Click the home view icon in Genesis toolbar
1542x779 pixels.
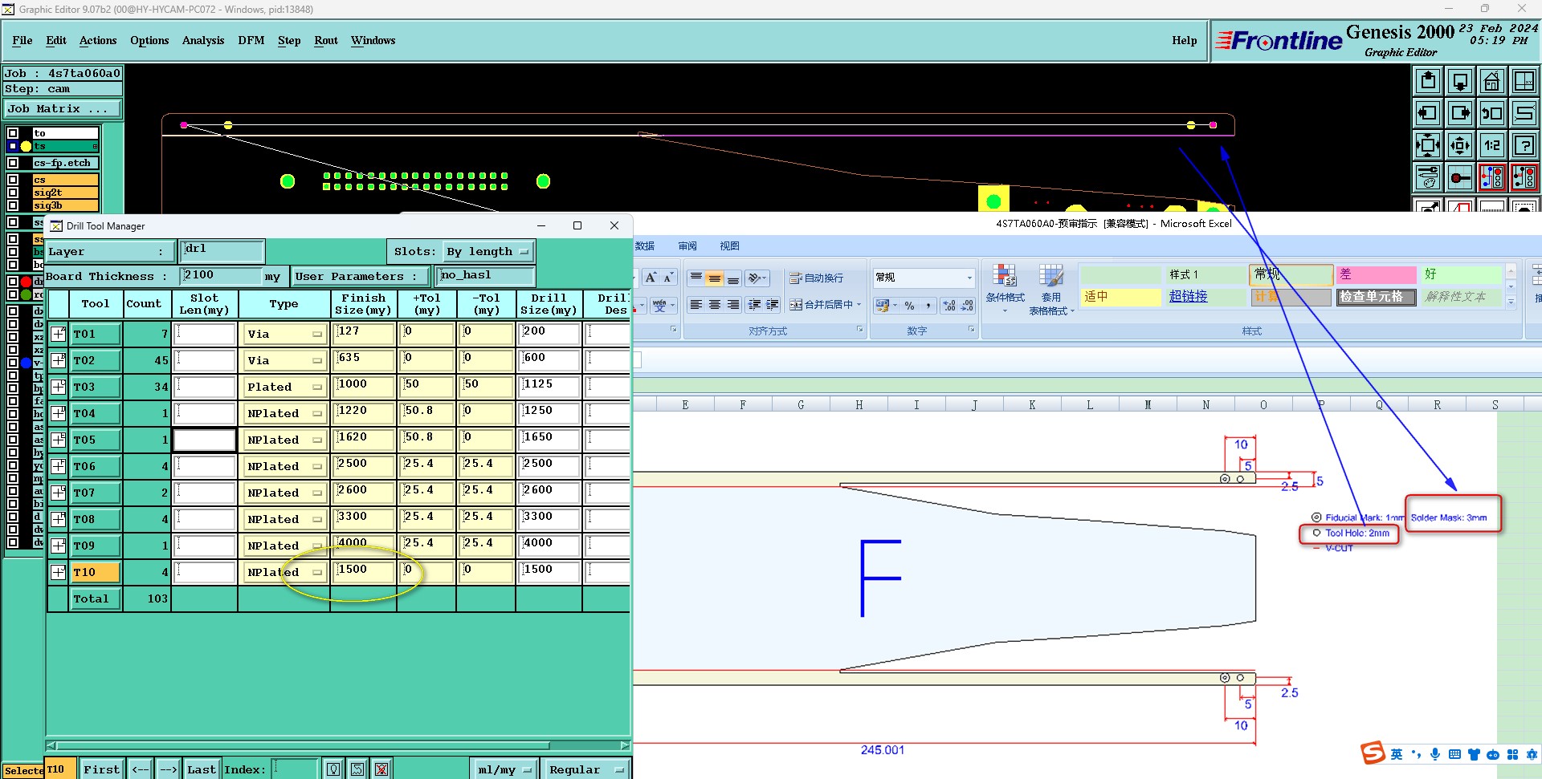coord(1492,81)
